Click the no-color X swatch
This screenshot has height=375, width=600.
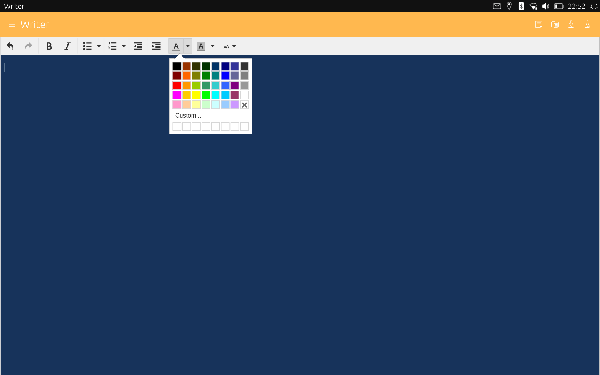tap(244, 105)
